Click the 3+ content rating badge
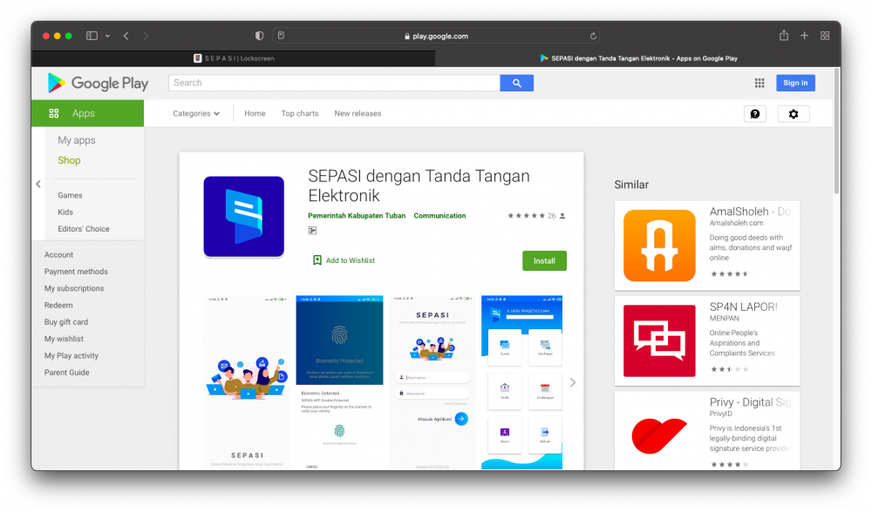872x512 pixels. tap(312, 231)
